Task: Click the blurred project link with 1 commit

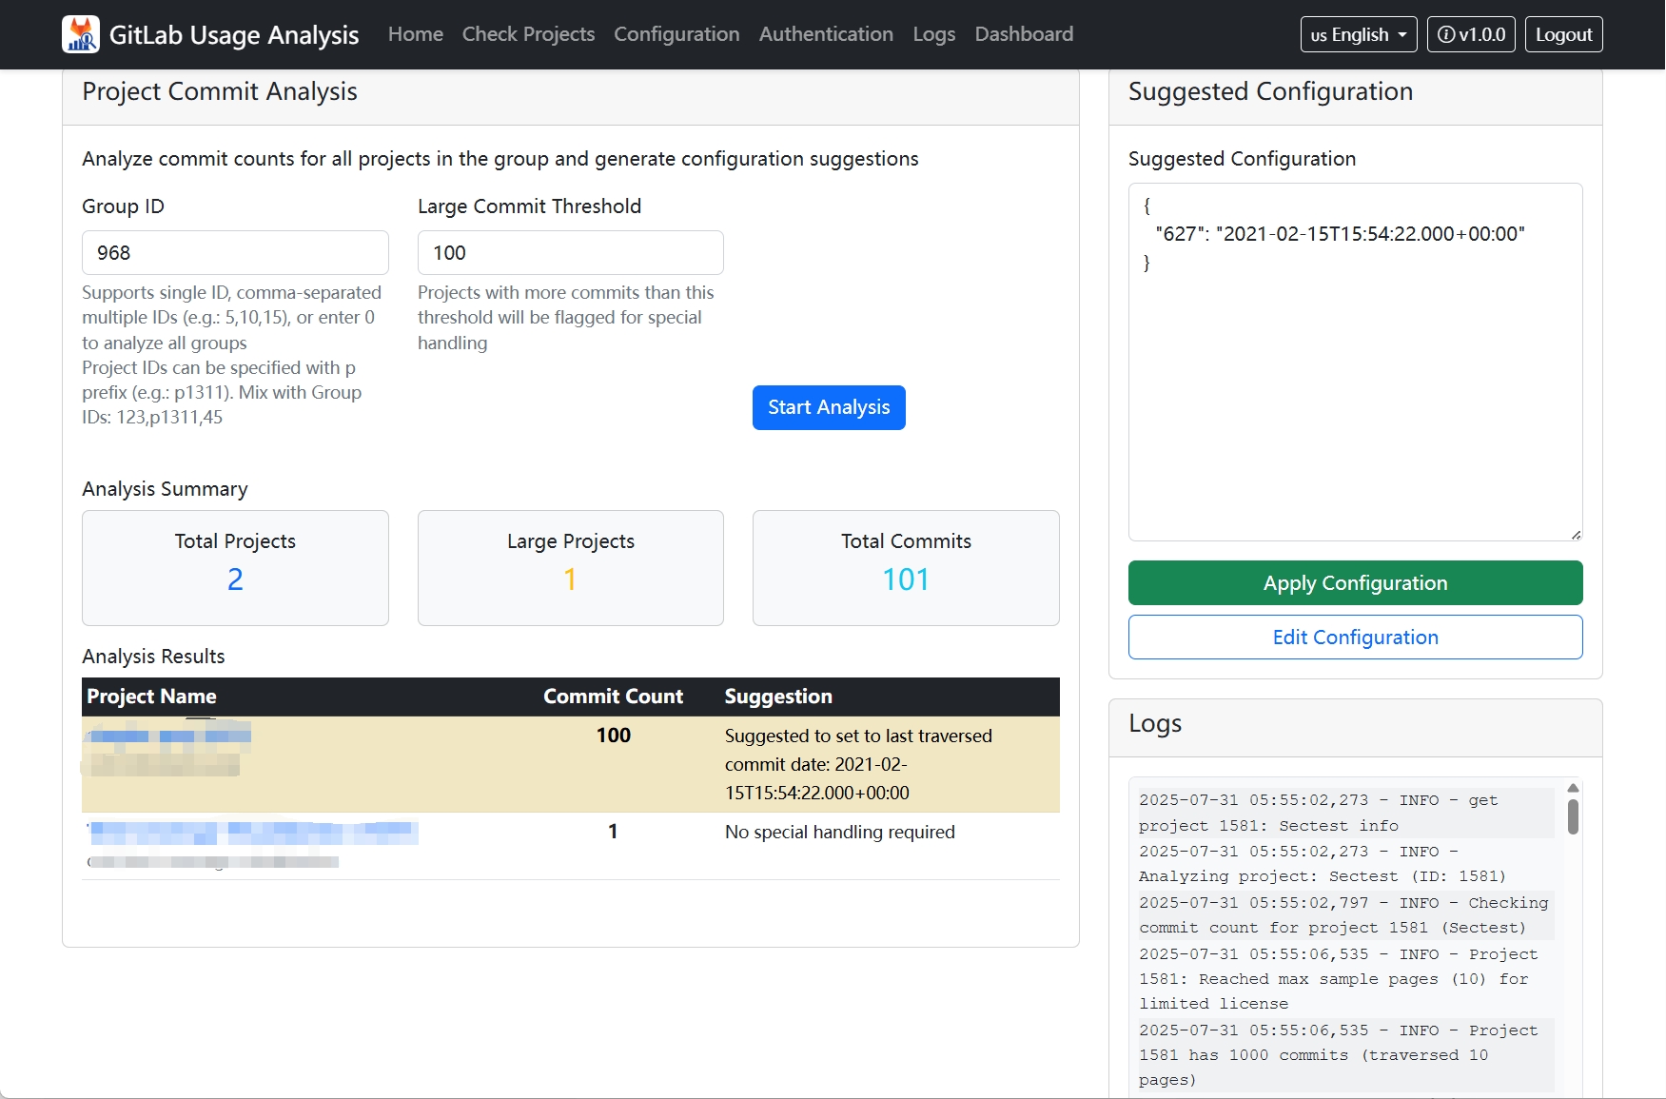Action: pyautogui.click(x=253, y=832)
